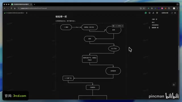The image size is (182, 102).
Task: Click the screen cast icon in address bar
Action: tap(141, 8)
